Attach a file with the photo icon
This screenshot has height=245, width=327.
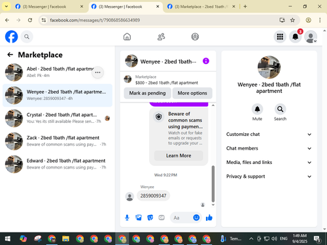pyautogui.click(x=139, y=218)
